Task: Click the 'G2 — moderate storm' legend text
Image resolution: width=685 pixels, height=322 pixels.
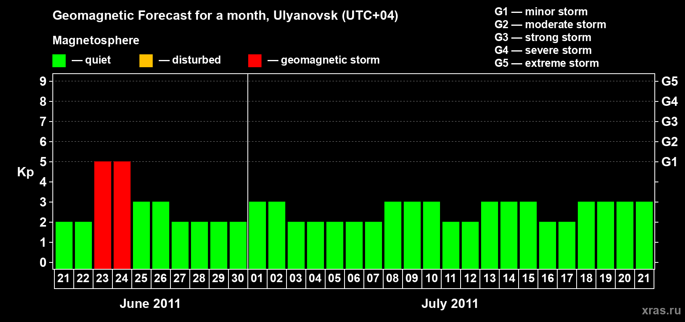Action: [x=550, y=25]
